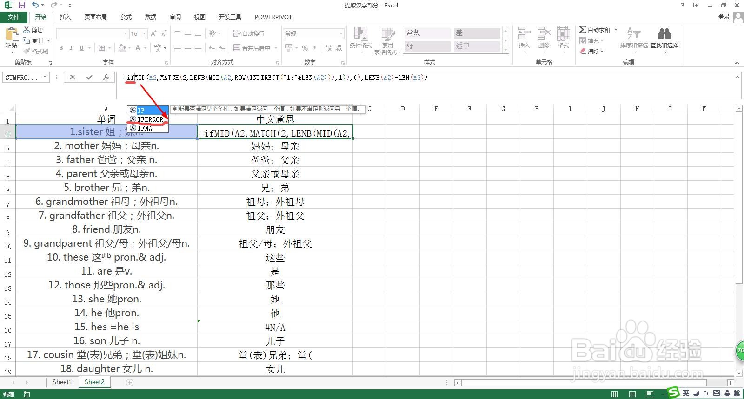
Task: Click the Fill color bucket icon
Action: [122, 48]
